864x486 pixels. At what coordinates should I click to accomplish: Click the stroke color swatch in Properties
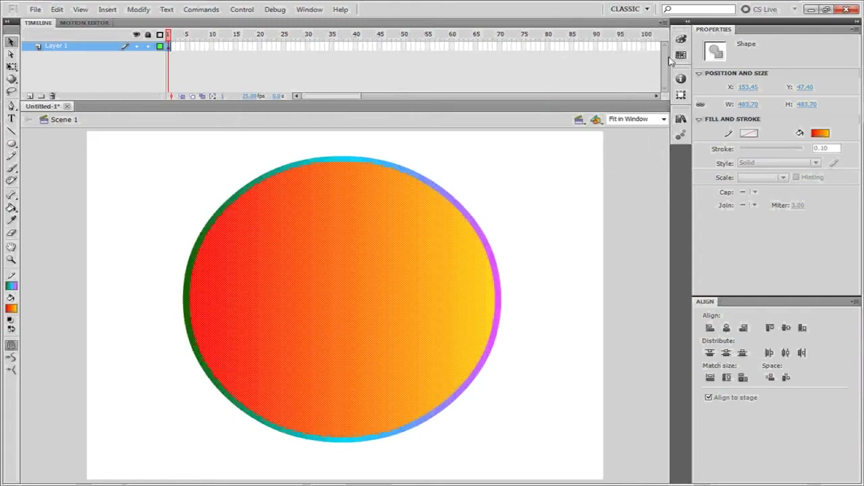[749, 134]
